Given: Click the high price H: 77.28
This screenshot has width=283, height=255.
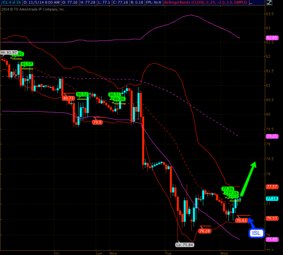Looking at the screenshot, I should click(x=88, y=2).
